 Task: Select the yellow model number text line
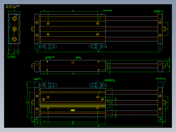pyautogui.click(x=11, y=8)
